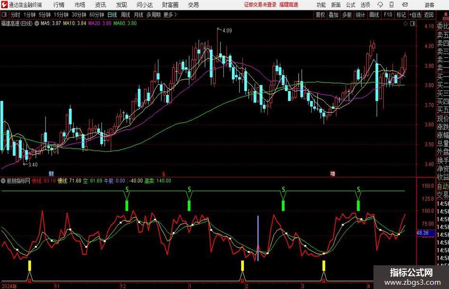Click the 通达信 red logo icon
Screen dimensions: 449x289
click(x=4, y=5)
